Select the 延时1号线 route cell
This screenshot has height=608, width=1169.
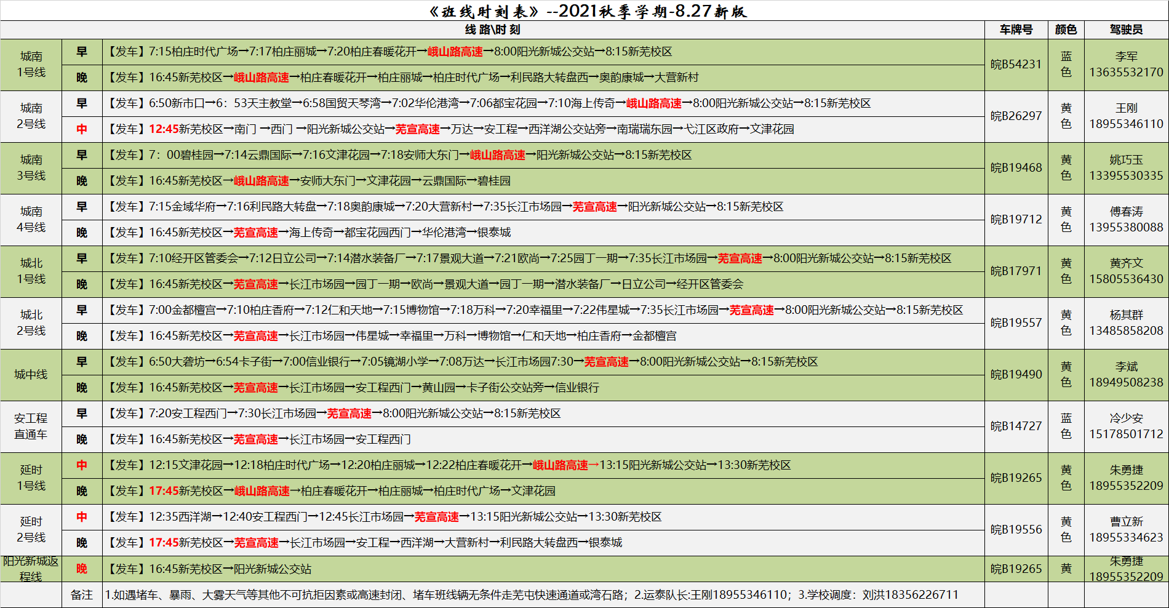click(31, 478)
